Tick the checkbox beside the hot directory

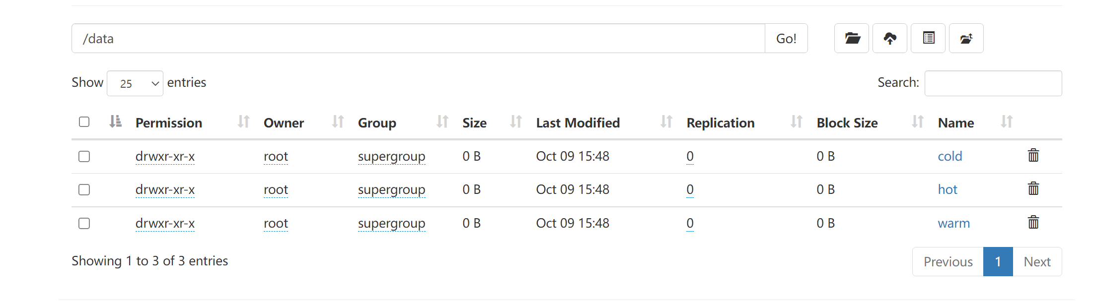[84, 190]
